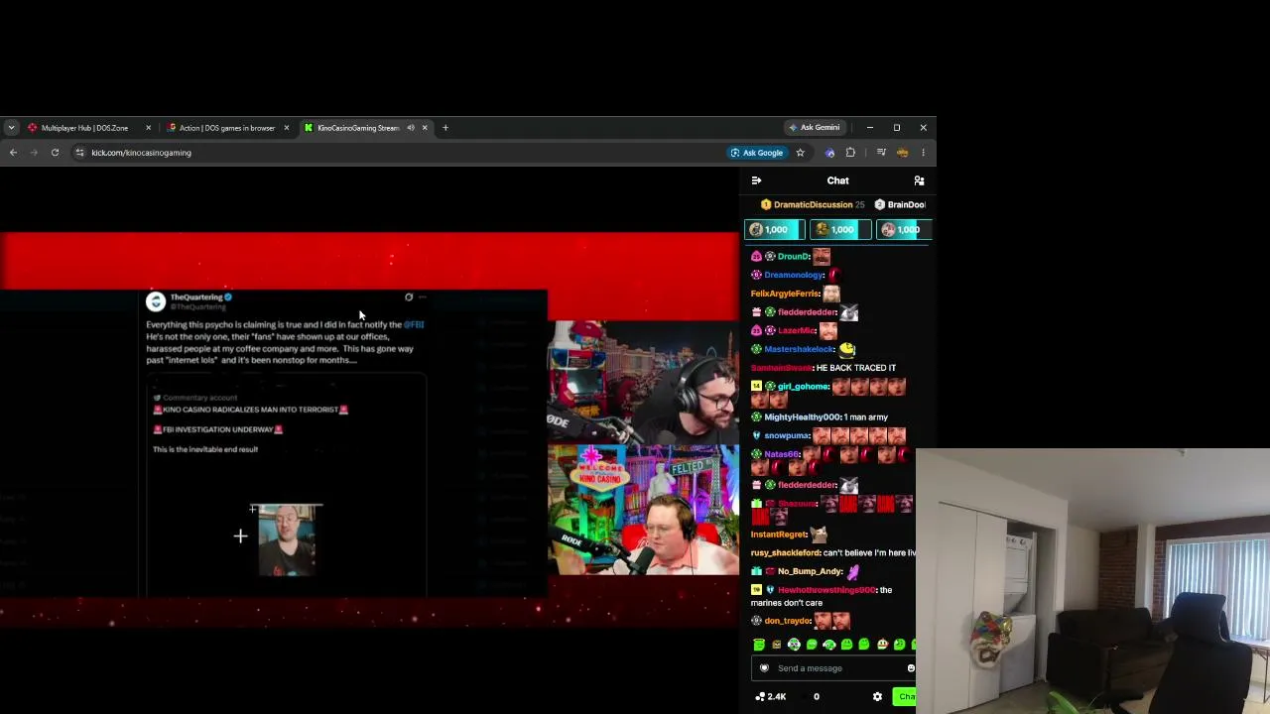The image size is (1270, 714).
Task: Open the tweet's three-dot more menu
Action: click(423, 297)
